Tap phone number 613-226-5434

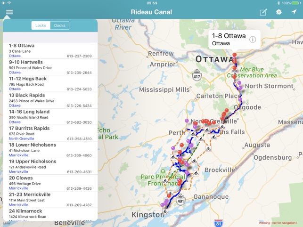tap(79, 105)
